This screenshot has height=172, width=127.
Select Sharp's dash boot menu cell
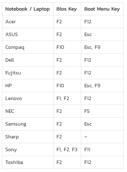(102, 137)
